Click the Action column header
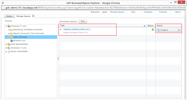 pyautogui.click(x=169, y=26)
